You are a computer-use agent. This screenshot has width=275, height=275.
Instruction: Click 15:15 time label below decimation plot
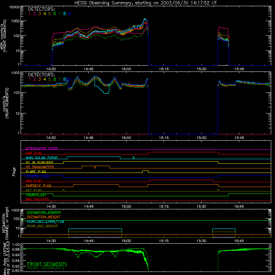(164, 241)
